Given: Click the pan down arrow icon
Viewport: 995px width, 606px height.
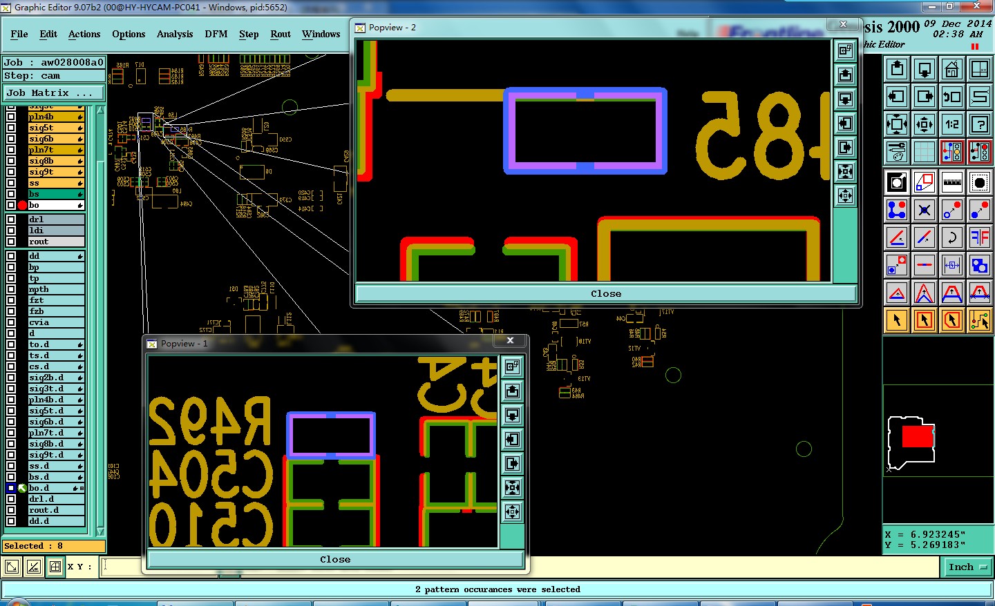Looking at the screenshot, I should (925, 69).
